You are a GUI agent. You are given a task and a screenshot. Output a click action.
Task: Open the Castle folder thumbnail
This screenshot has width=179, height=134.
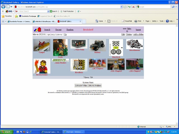[x=60, y=47]
